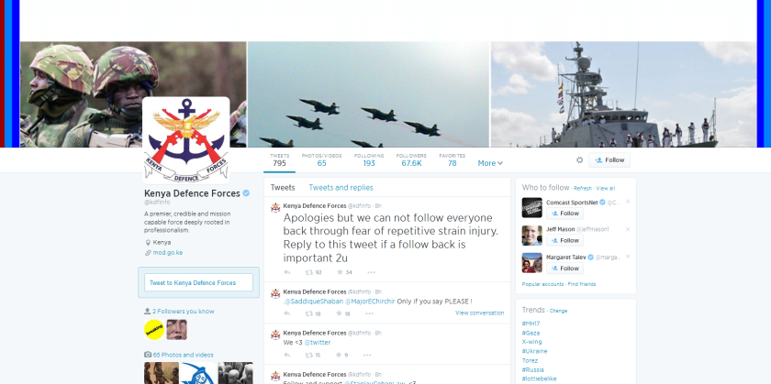Screen dimensions: 771x384
Task: Click Change next to Trends
Action: click(558, 311)
